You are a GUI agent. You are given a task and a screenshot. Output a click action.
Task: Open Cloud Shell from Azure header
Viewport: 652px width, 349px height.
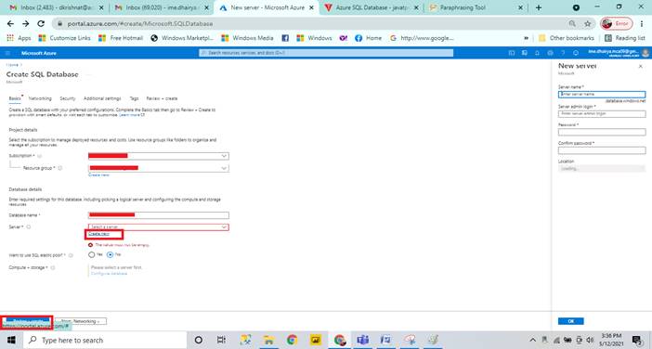(x=512, y=53)
